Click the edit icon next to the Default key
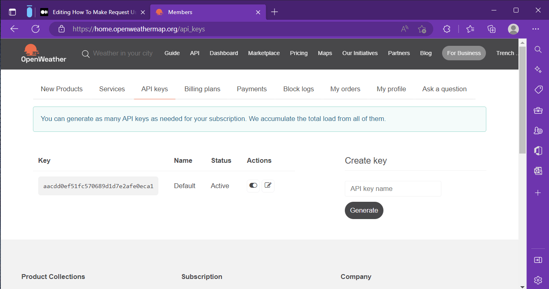This screenshot has width=549, height=289. pos(268,186)
